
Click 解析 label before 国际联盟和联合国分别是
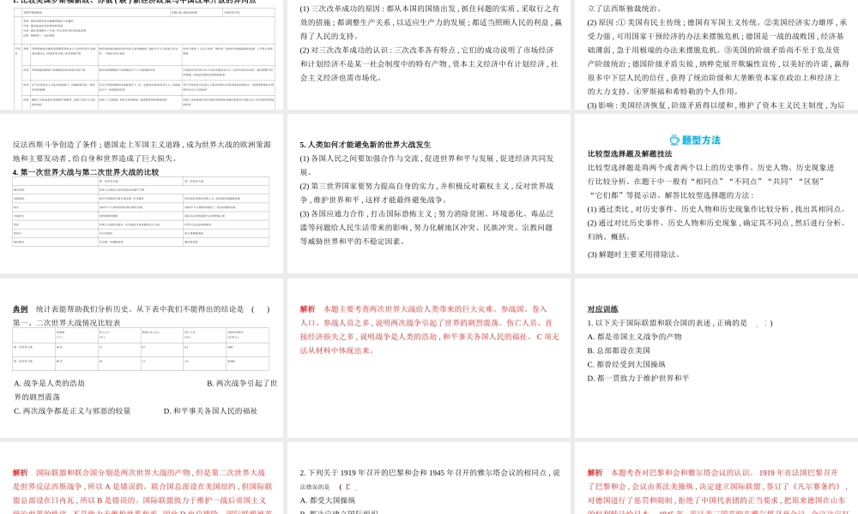(x=21, y=473)
